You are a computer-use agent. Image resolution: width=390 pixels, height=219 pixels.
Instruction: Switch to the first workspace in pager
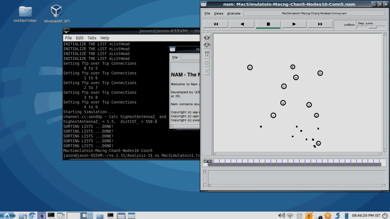(x=74, y=216)
